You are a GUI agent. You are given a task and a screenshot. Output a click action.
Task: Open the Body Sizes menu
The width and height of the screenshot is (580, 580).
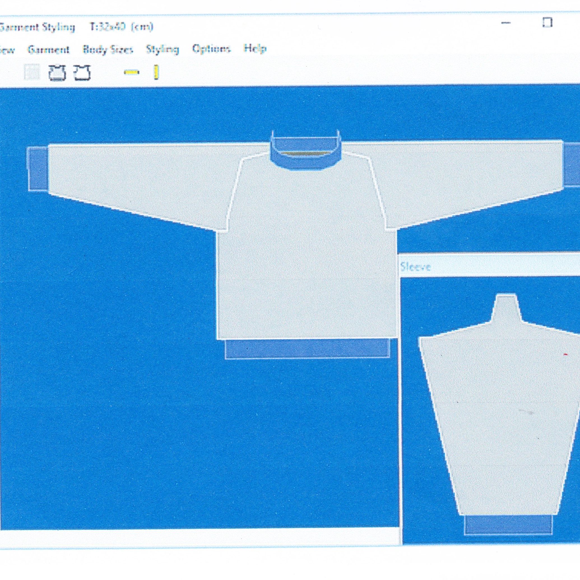coord(108,50)
